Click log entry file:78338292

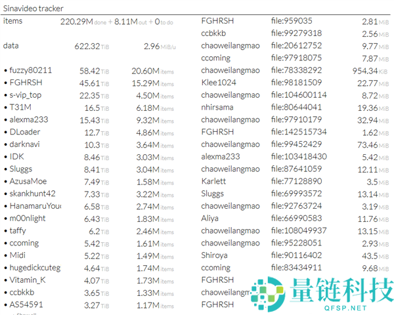[297, 70]
